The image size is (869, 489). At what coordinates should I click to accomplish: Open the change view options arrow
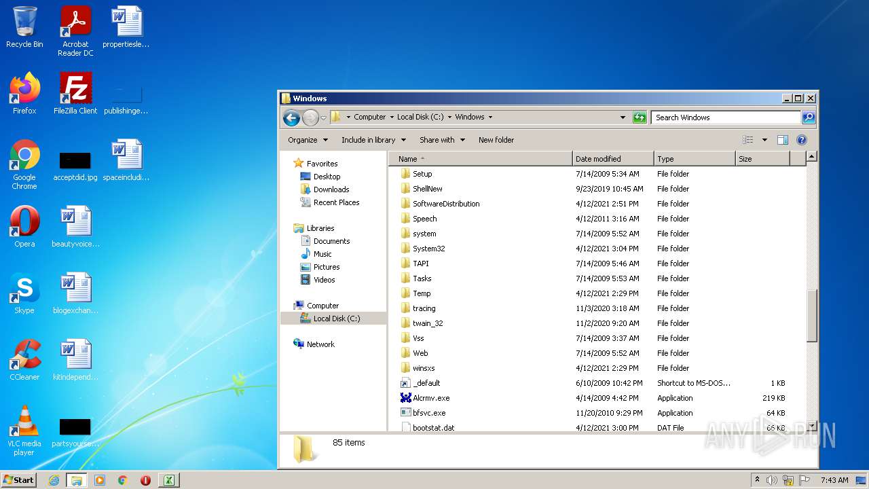(x=764, y=140)
